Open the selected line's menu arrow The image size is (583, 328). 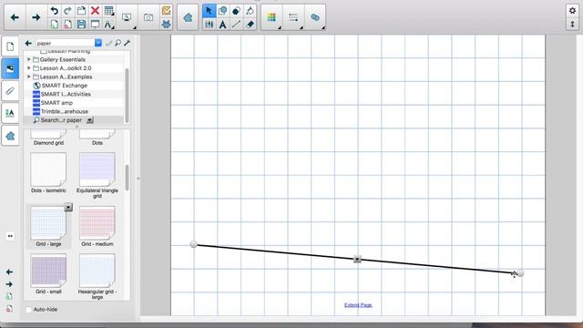pyautogui.click(x=357, y=259)
